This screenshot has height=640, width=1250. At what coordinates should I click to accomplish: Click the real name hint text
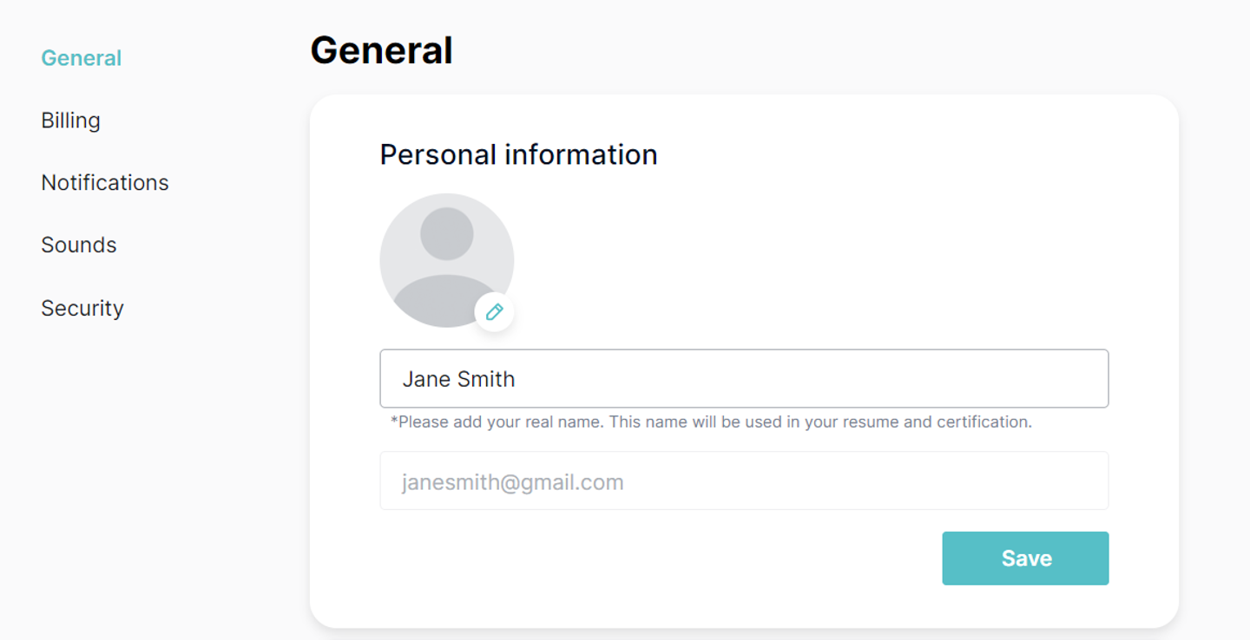click(710, 422)
